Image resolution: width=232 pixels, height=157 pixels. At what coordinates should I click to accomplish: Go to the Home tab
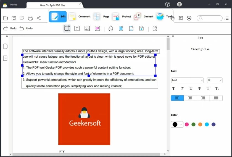[x=14, y=5]
